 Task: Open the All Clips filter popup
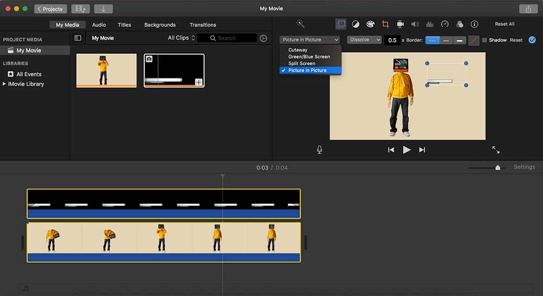click(181, 37)
